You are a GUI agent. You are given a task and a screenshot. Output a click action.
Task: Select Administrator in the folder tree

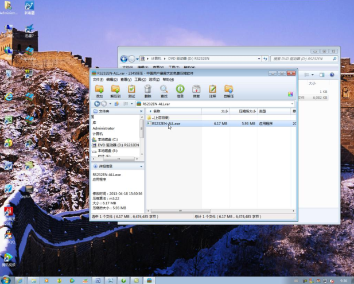(104, 128)
